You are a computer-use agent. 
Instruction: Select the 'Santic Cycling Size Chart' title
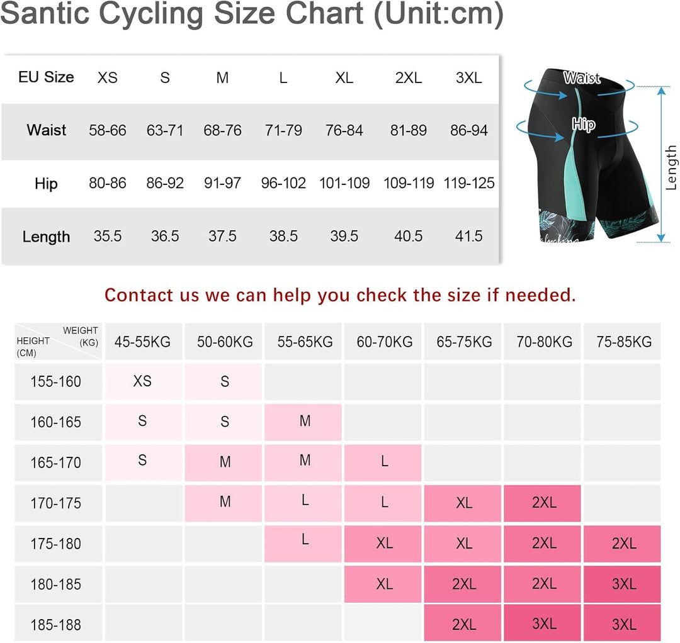(252, 15)
